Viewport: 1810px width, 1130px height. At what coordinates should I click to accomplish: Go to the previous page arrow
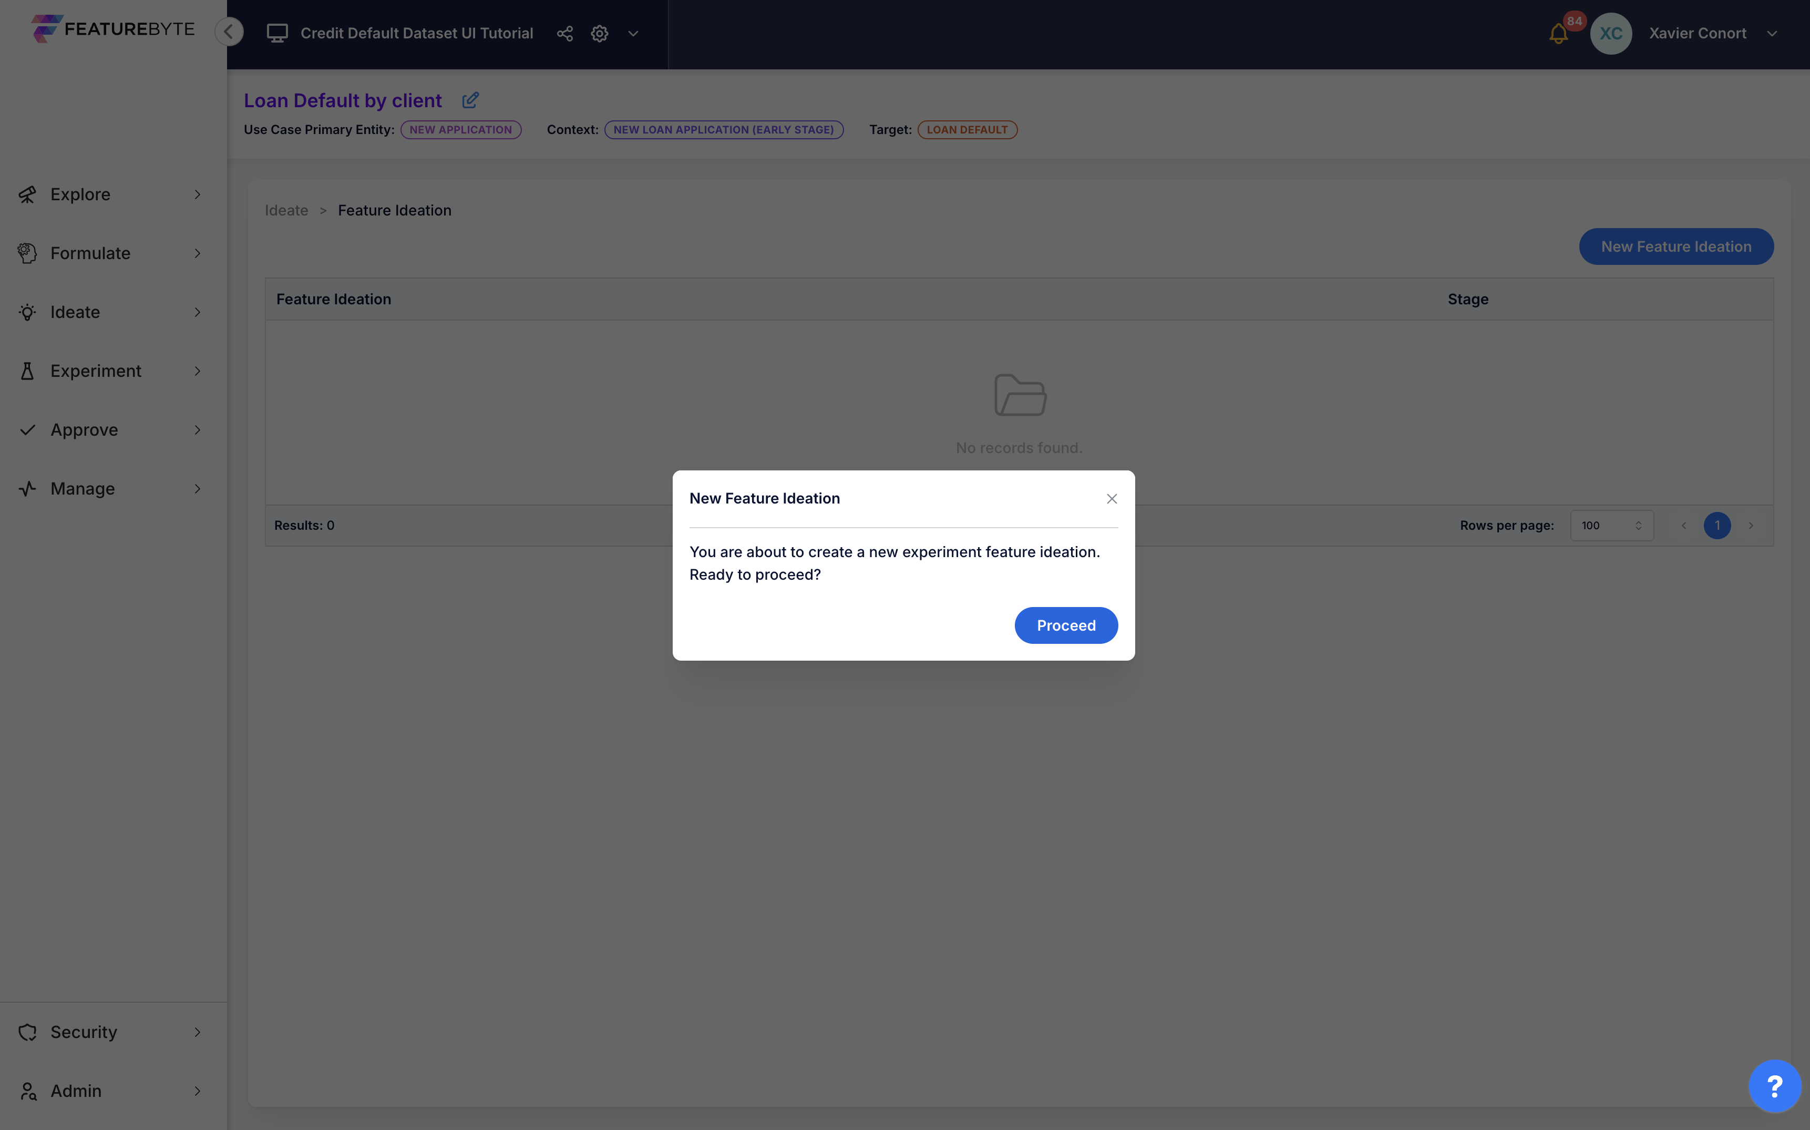[x=1684, y=526]
